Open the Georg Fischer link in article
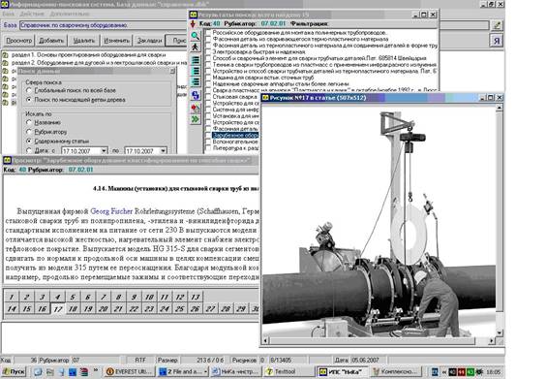The height and width of the screenshot is (379, 546). (x=111, y=211)
